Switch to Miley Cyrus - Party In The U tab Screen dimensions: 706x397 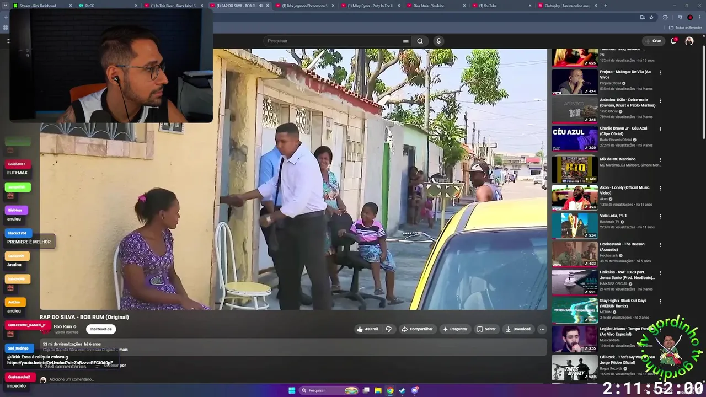point(371,6)
